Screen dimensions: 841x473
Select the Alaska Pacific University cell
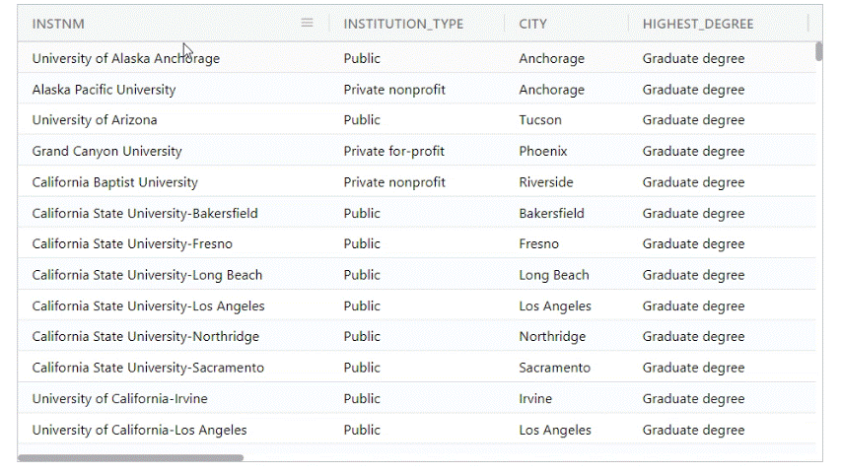104,90
